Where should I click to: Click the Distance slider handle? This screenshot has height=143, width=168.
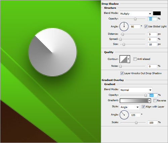tap(123, 34)
